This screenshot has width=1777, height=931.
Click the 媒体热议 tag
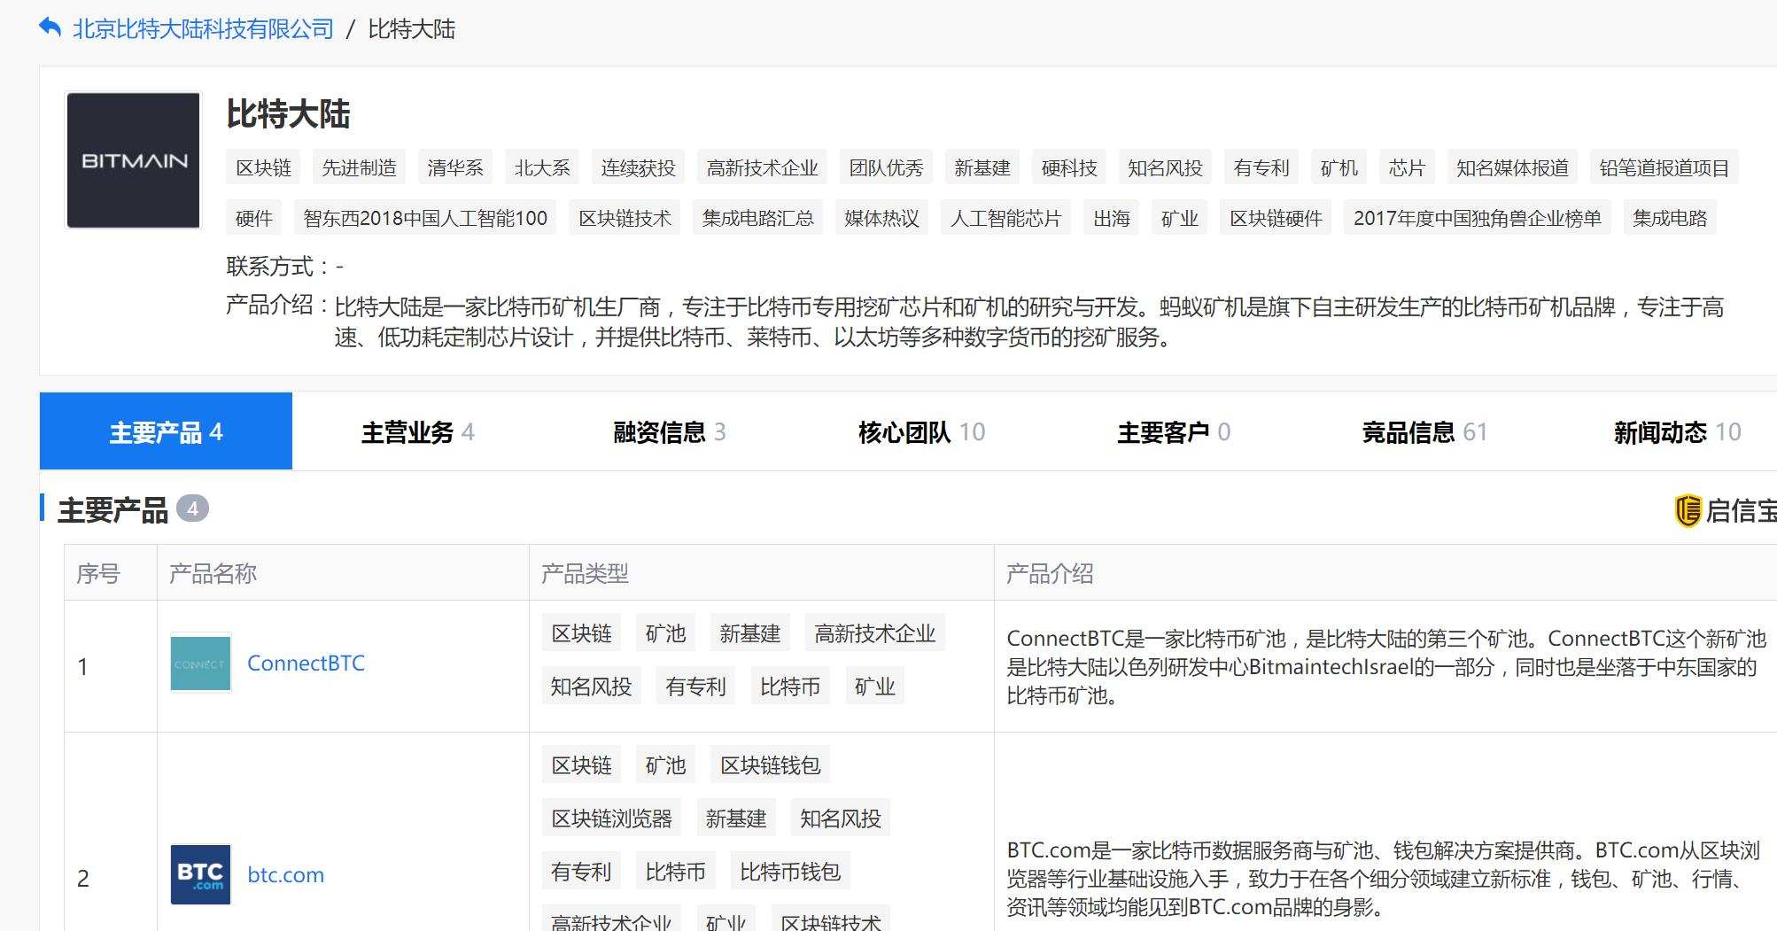881,218
